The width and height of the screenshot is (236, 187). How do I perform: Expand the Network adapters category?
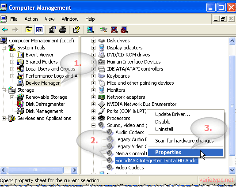(x=93, y=97)
